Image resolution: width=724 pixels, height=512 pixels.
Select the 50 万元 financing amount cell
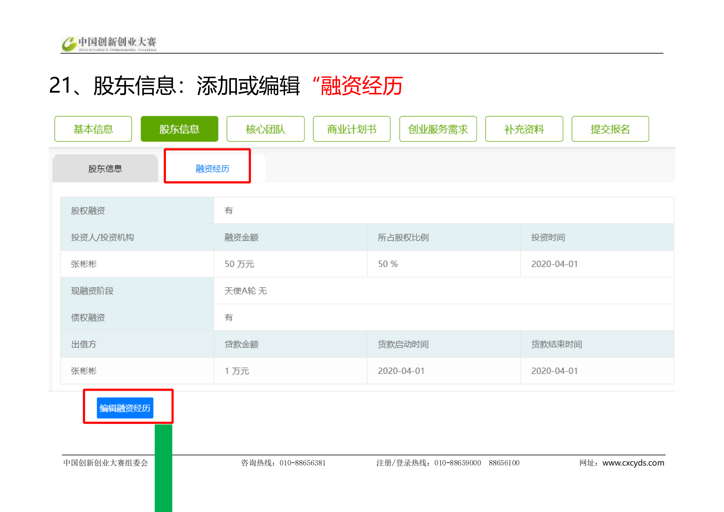[x=239, y=264]
